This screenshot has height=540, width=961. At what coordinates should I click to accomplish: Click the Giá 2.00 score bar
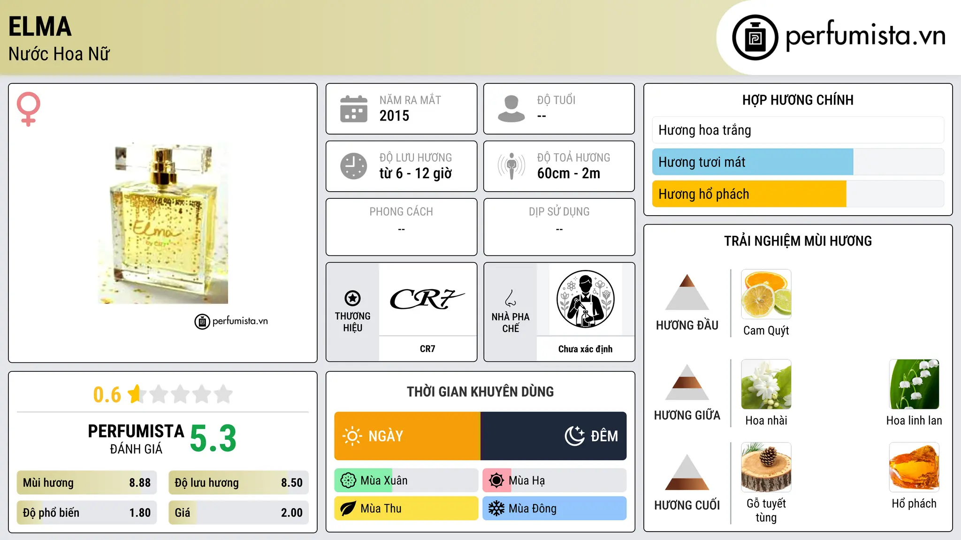tap(238, 512)
